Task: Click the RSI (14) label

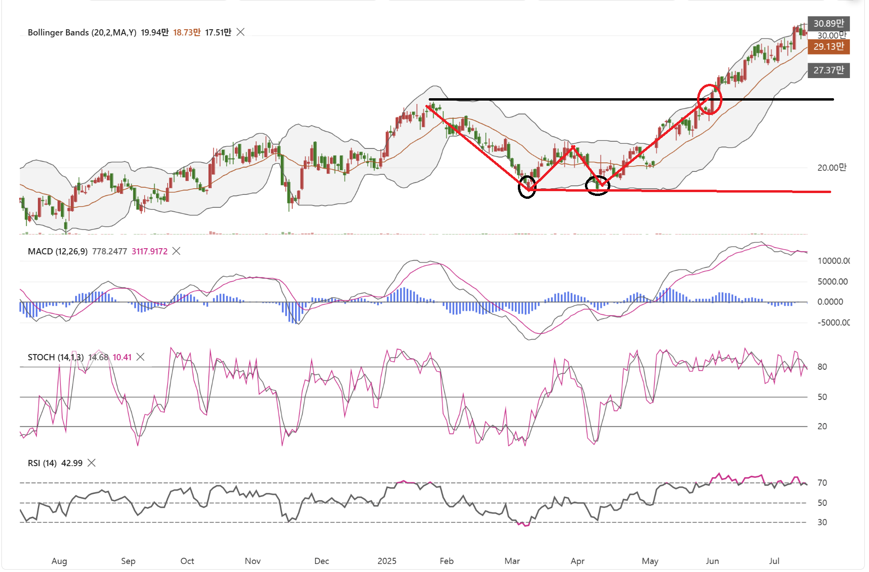Action: 42,463
